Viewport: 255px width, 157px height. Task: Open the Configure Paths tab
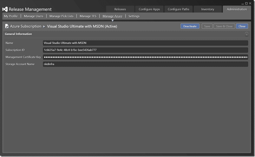(x=178, y=9)
